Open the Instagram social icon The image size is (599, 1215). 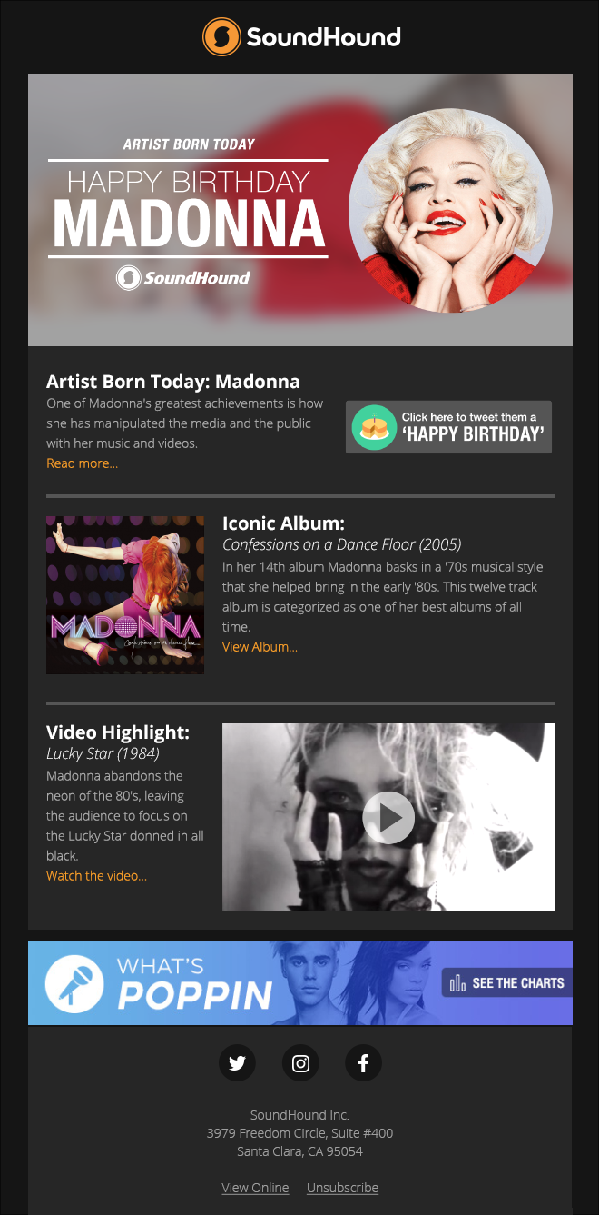coord(300,1062)
